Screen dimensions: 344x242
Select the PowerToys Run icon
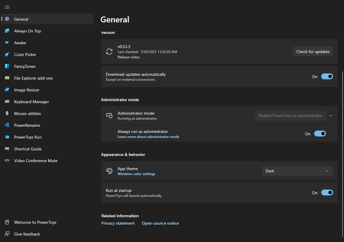tap(7, 137)
